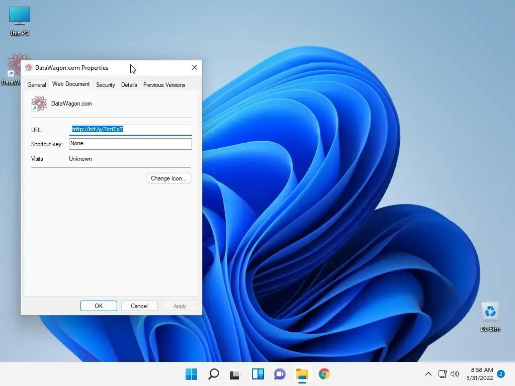
Task: Click Cancel in Properties dialog
Action: pyautogui.click(x=139, y=306)
